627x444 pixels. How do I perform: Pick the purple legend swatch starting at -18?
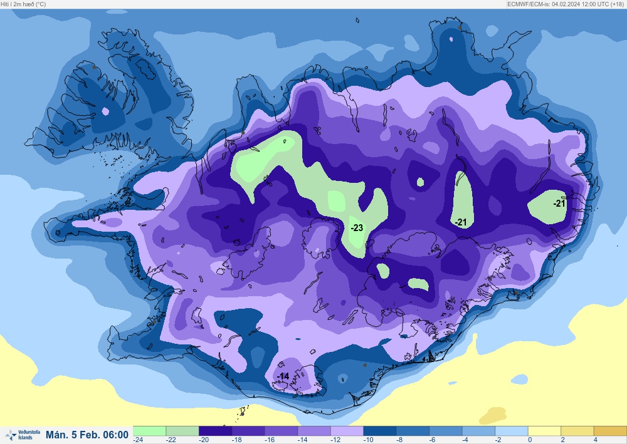pos(248,431)
